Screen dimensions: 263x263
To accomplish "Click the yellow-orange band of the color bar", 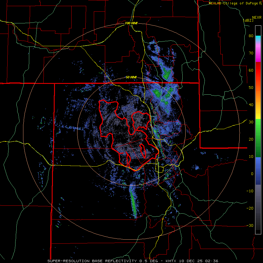I will tap(258, 102).
